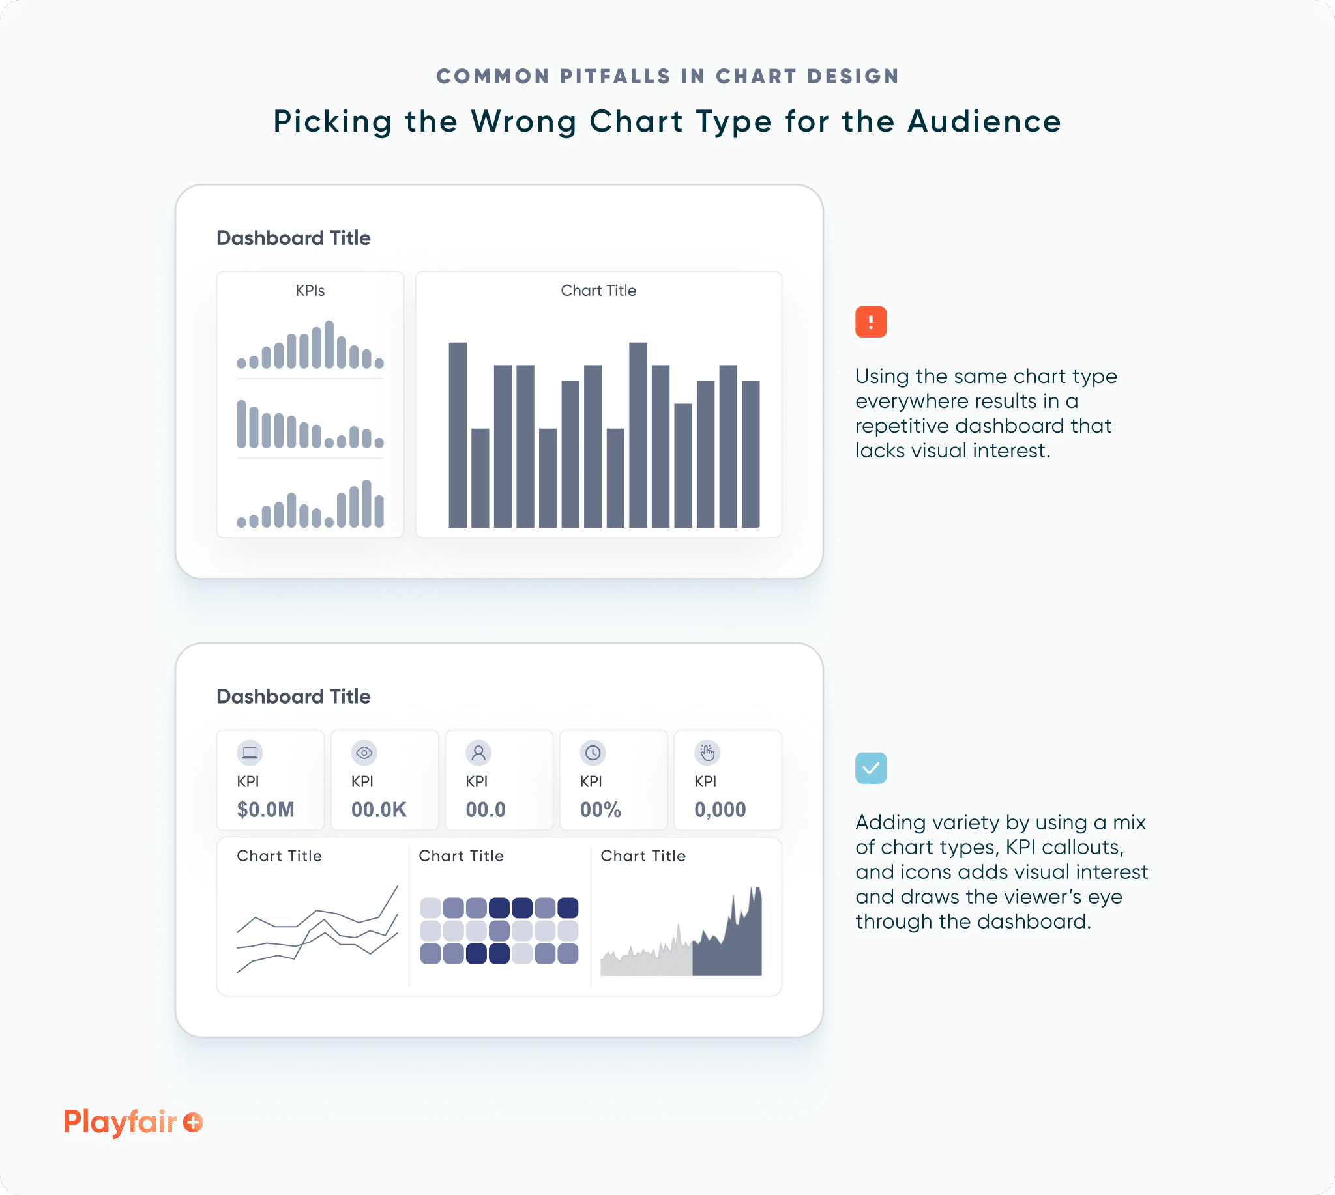The width and height of the screenshot is (1335, 1195).
Task: Click the blue checkmark icon
Action: tap(870, 767)
